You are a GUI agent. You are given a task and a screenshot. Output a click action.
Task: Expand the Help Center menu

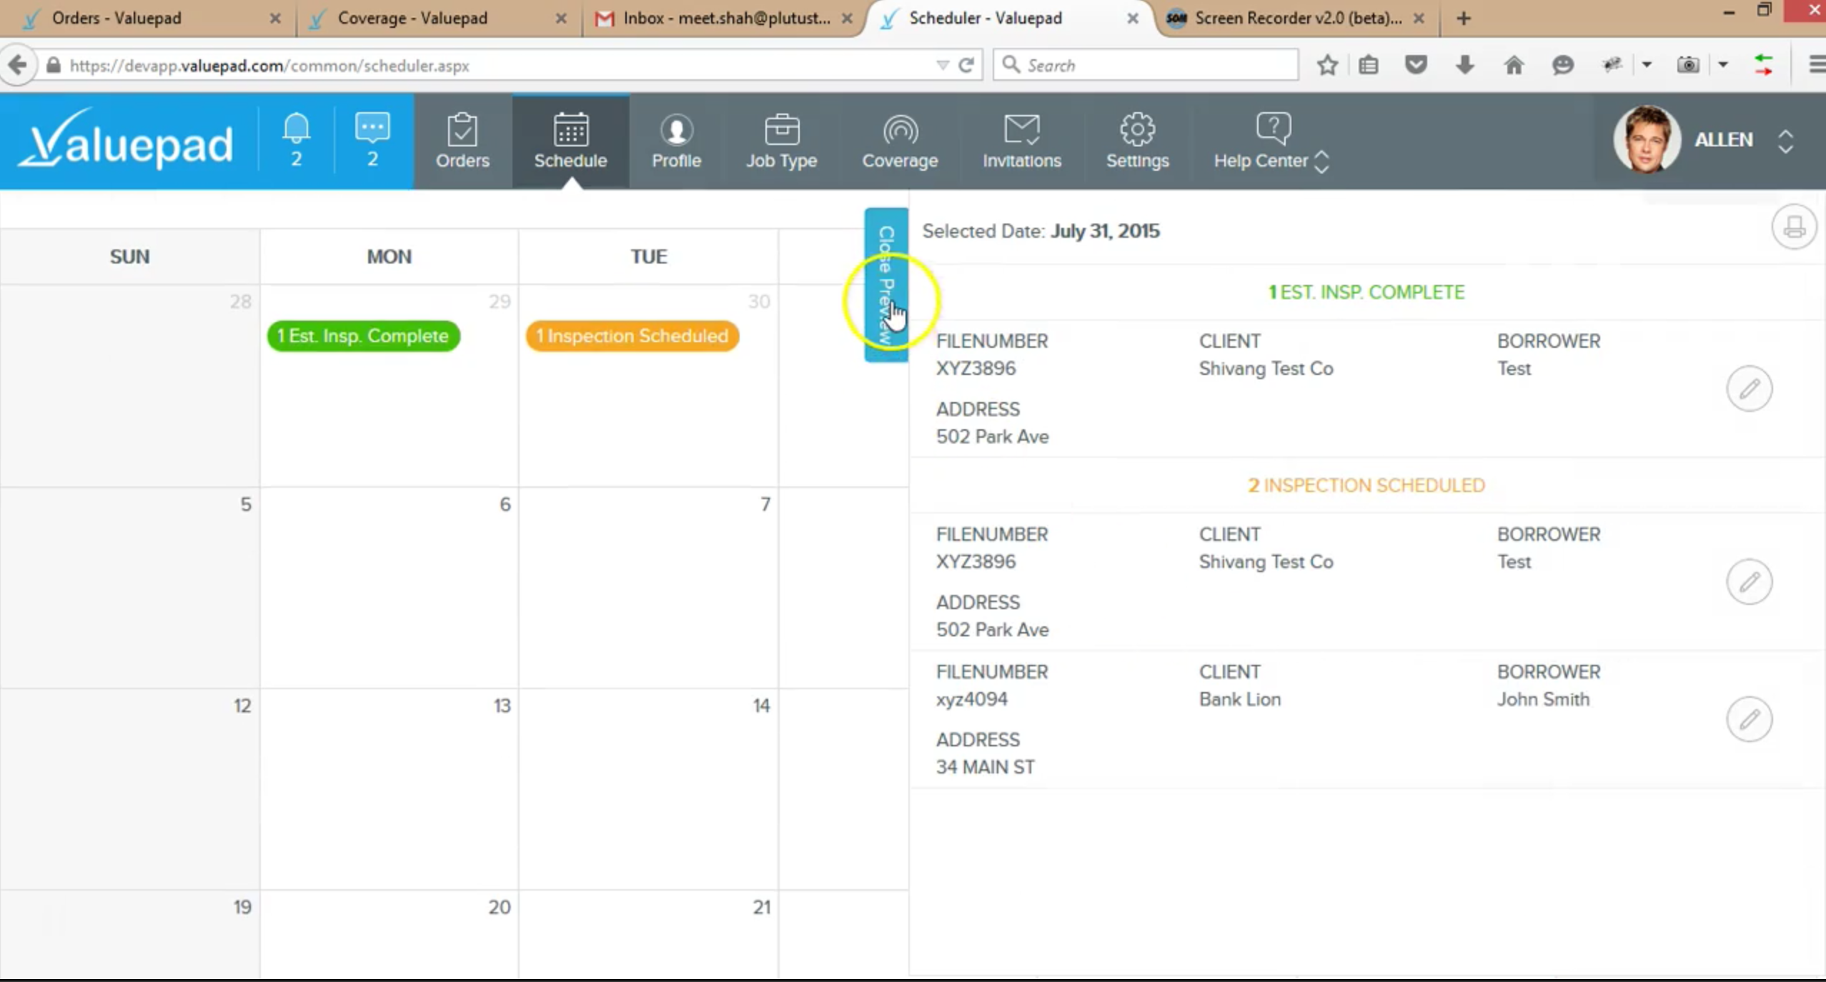(1272, 141)
